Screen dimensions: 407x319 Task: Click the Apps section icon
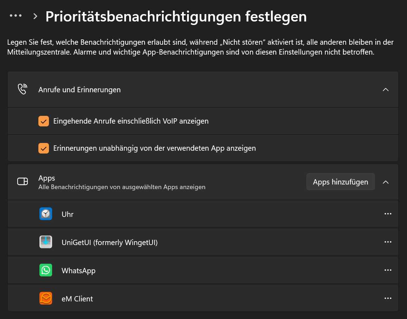point(23,182)
